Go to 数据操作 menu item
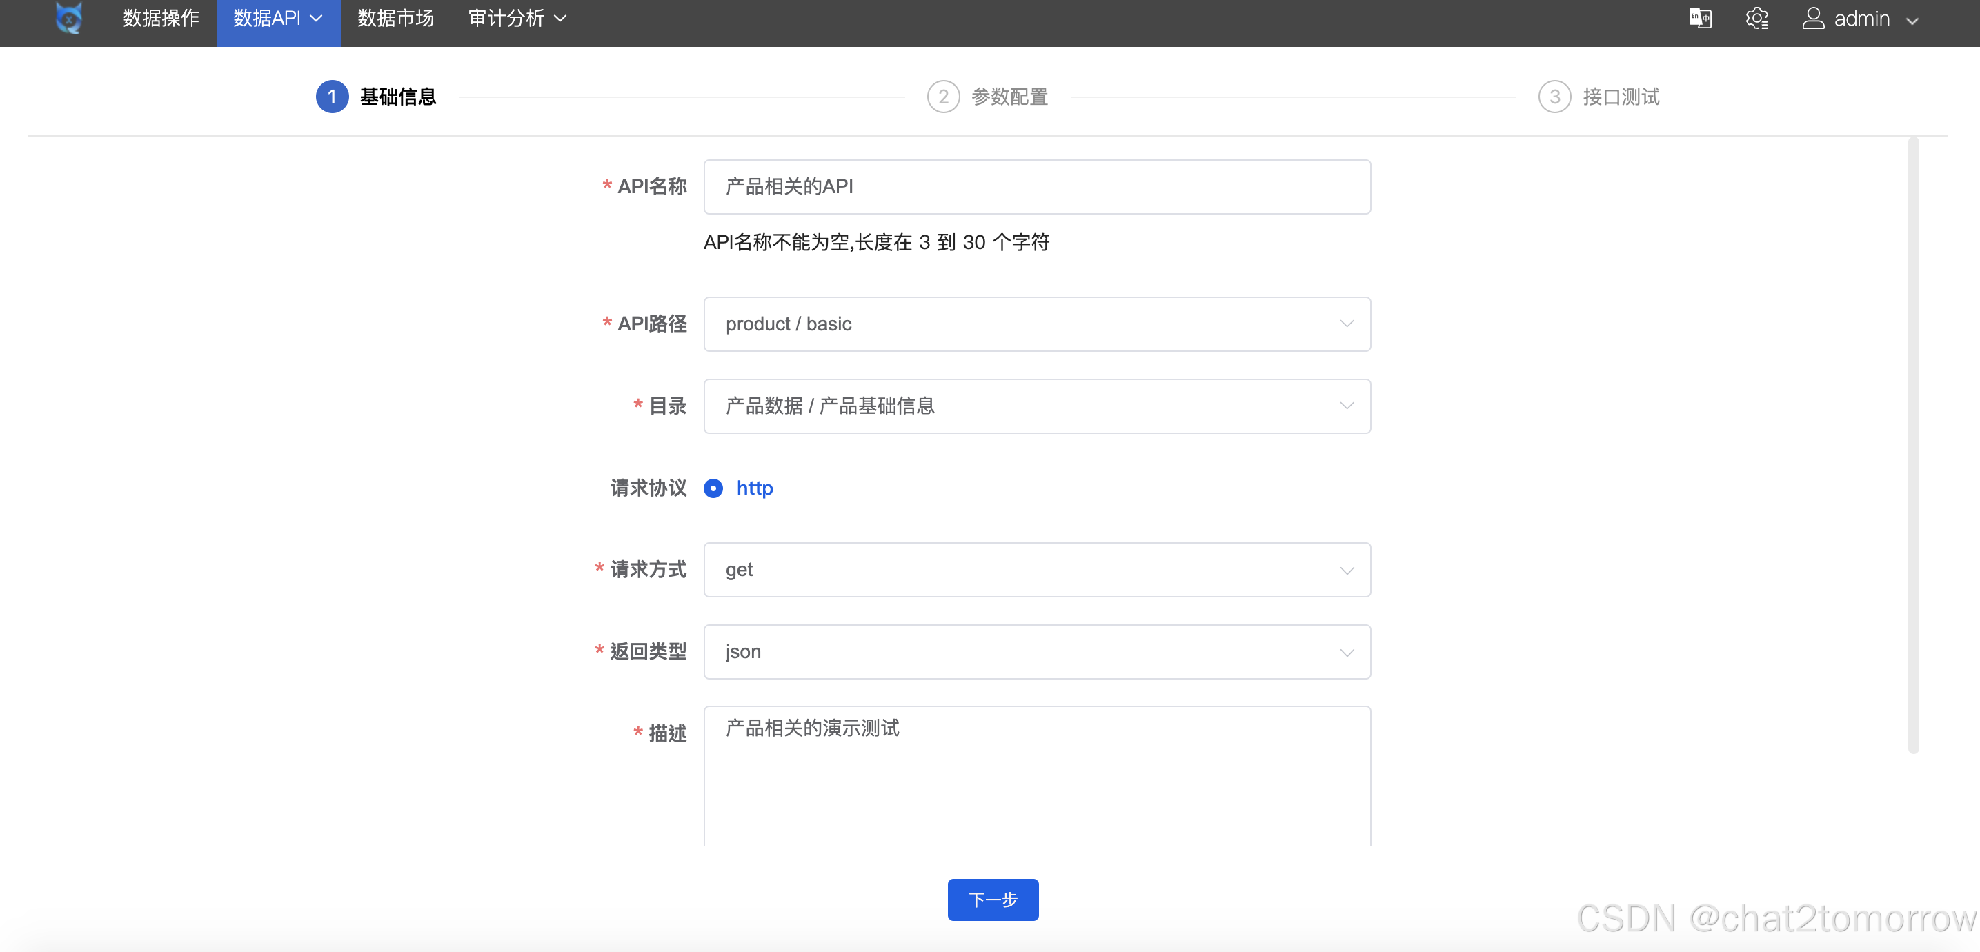Viewport: 1980px width, 952px height. pos(161,19)
